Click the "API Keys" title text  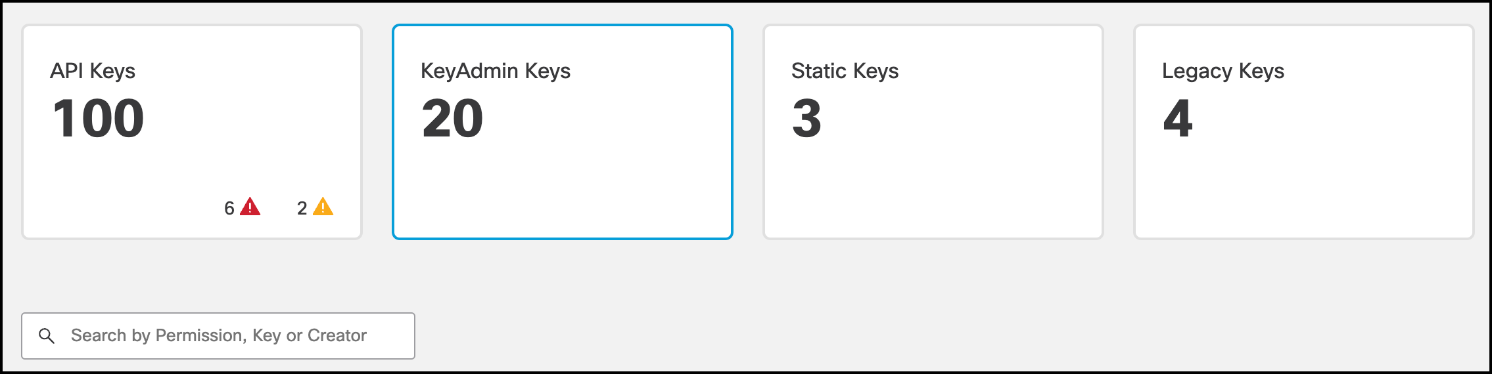coord(93,71)
